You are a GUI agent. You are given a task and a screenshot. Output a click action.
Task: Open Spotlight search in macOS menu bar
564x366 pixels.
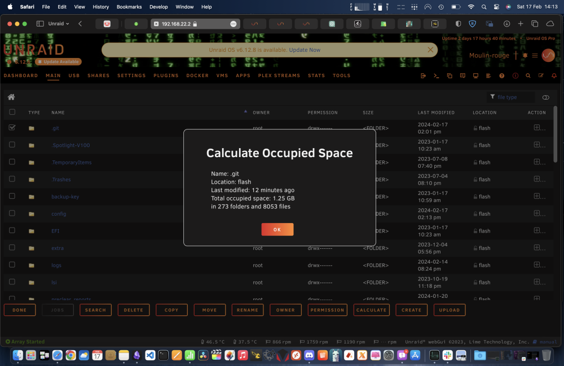484,7
